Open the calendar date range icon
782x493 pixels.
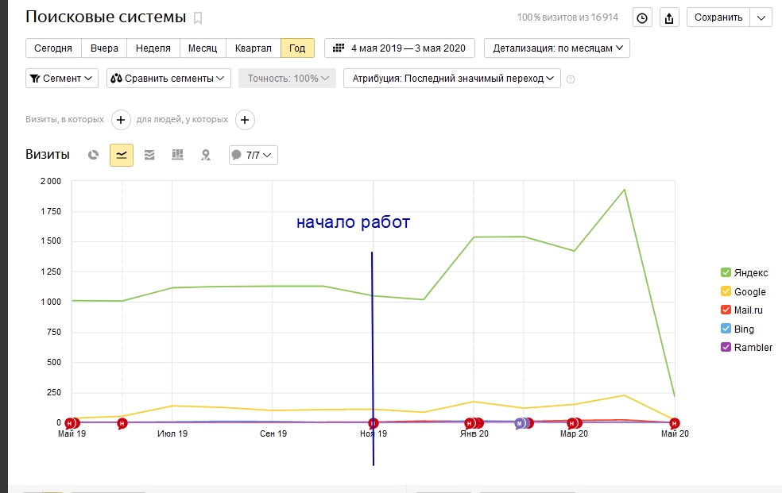click(339, 48)
